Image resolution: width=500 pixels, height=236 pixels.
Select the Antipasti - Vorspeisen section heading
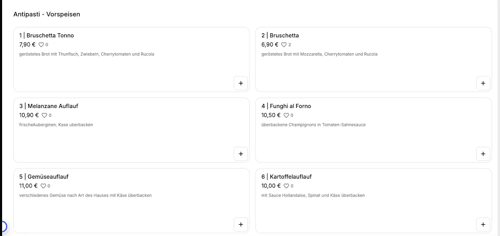47,14
